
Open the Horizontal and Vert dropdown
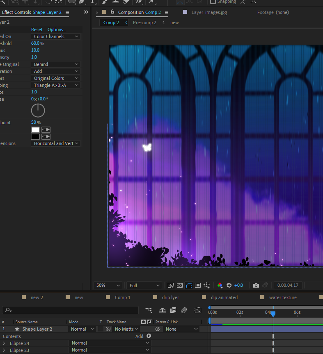[55, 143]
